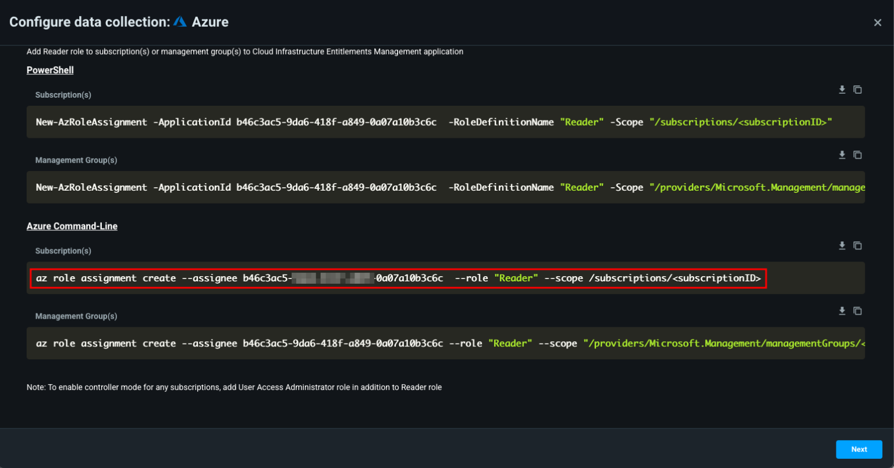894x468 pixels.
Task: Click the highlighted az role assignment subscriptions command
Action: click(x=398, y=278)
